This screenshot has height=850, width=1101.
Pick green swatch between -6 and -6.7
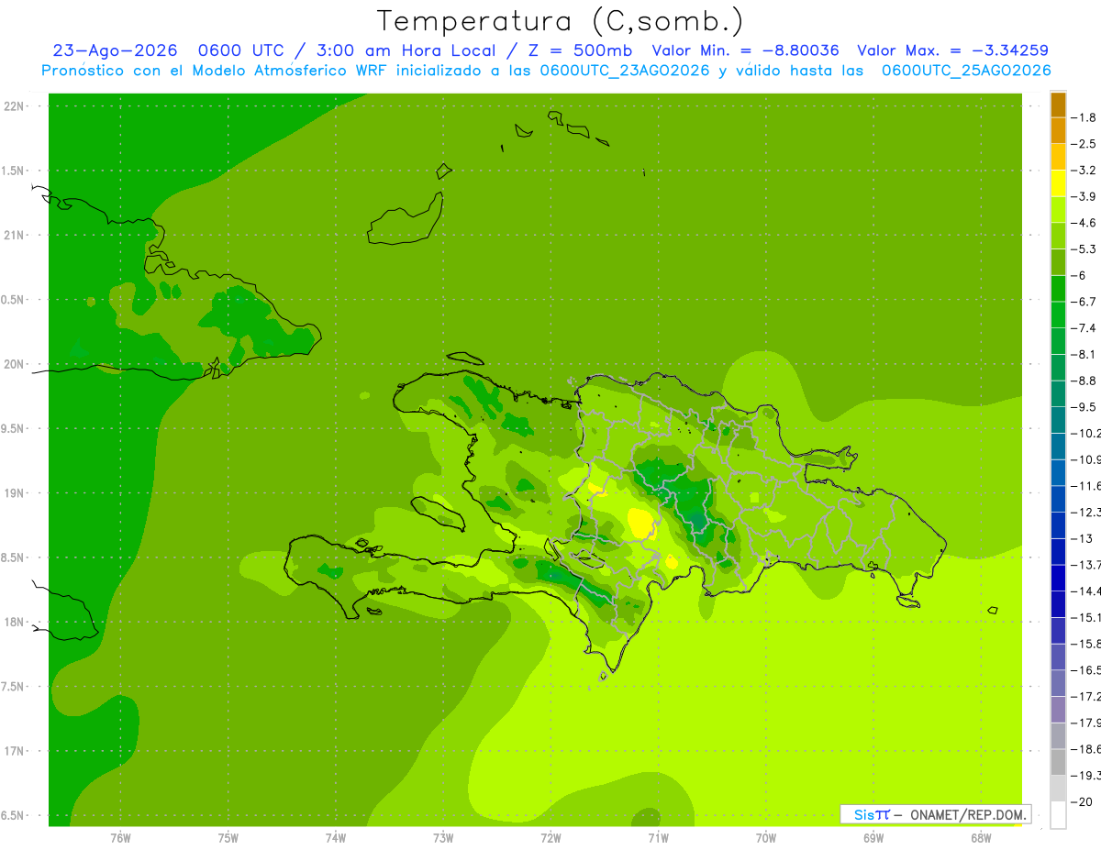tap(1058, 289)
